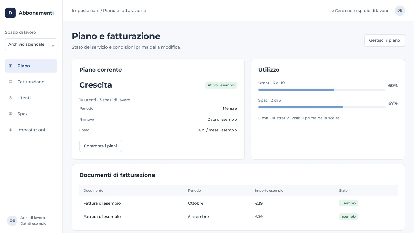The width and height of the screenshot is (414, 233).
Task: Click the Spazi usage progress bar
Action: click(x=322, y=107)
